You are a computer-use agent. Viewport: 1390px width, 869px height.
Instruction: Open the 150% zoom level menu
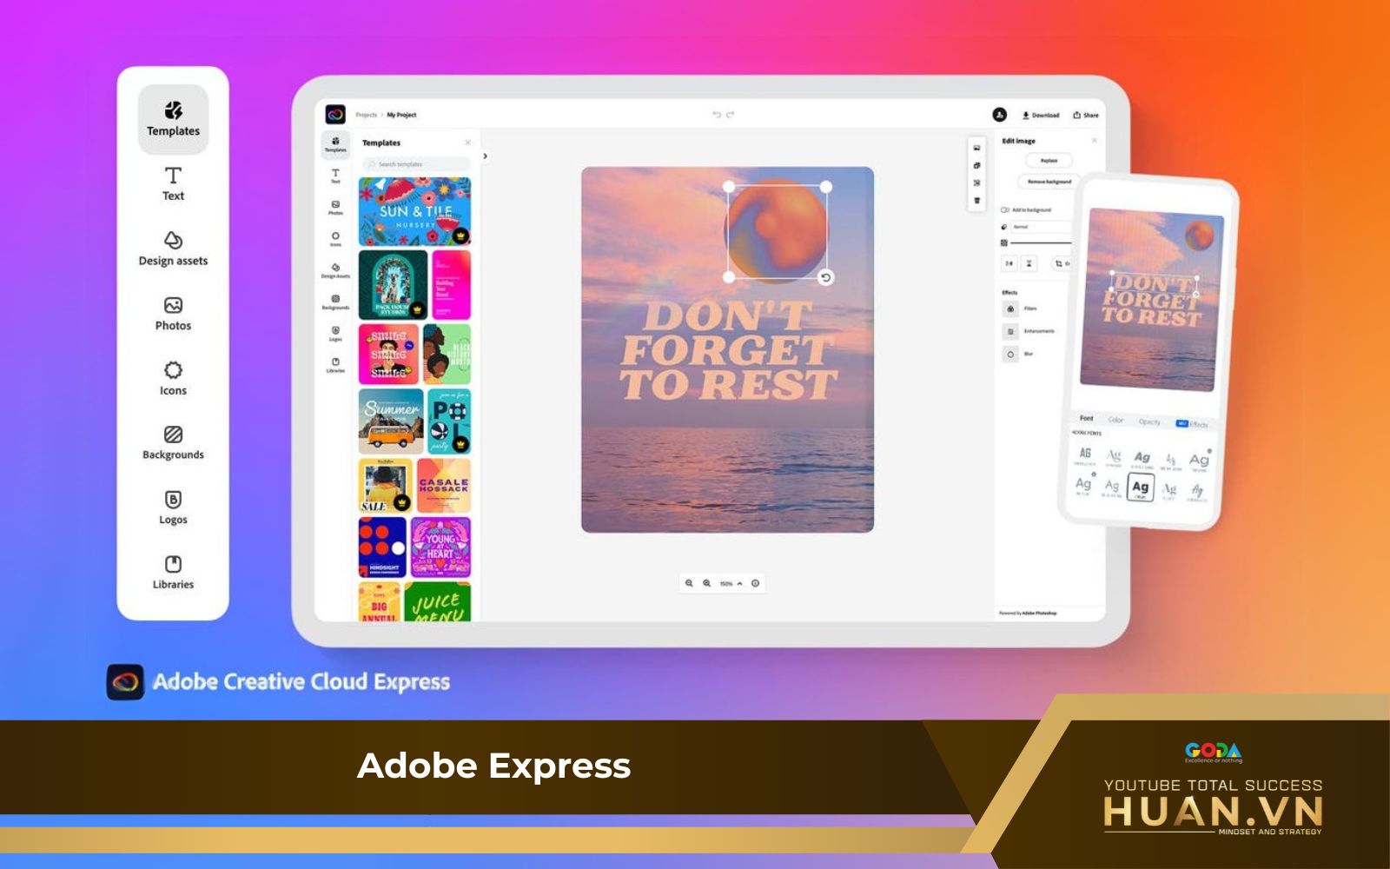click(x=731, y=584)
